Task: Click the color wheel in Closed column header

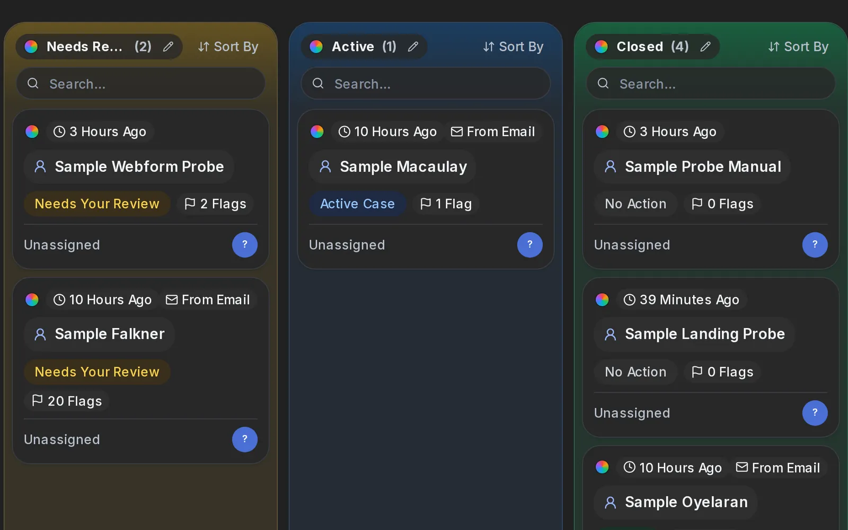Action: (602, 47)
